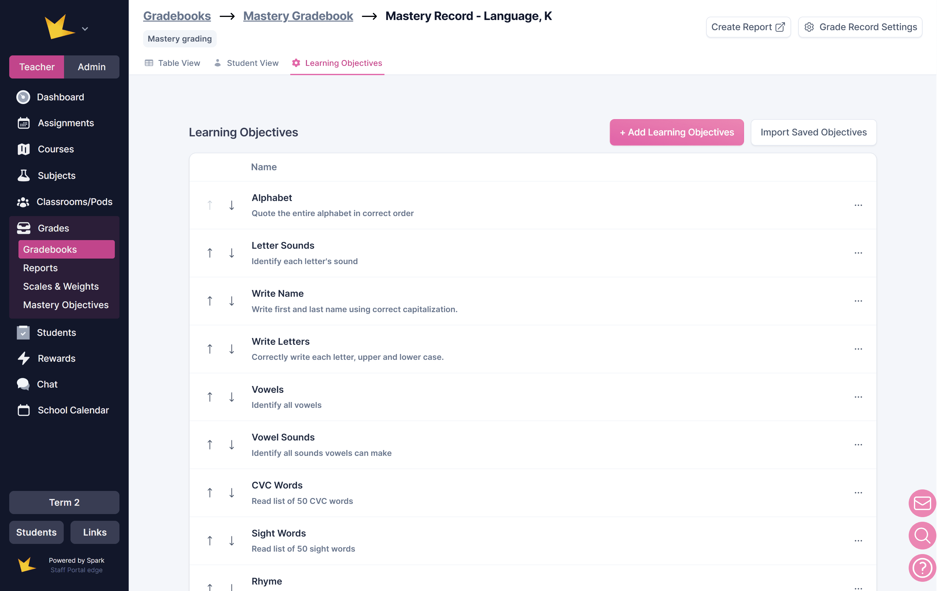Open the pink search magnifier button
Viewport: 937px width, 591px height.
coord(922,535)
